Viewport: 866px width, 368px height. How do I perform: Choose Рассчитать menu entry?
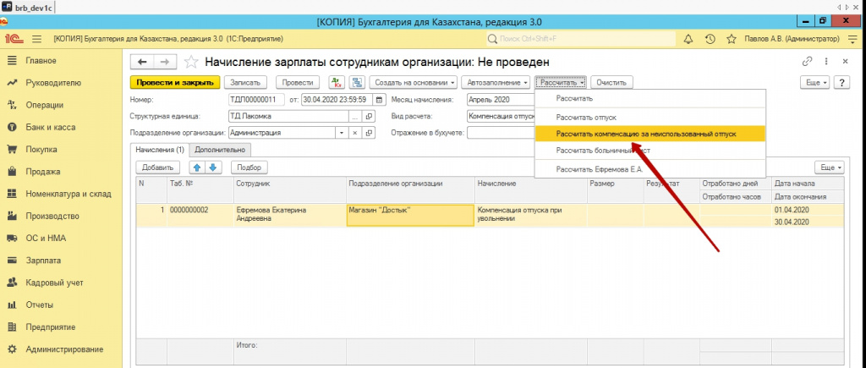(x=650, y=98)
